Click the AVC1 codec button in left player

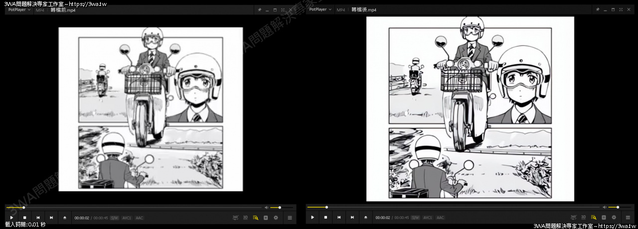coord(127,218)
